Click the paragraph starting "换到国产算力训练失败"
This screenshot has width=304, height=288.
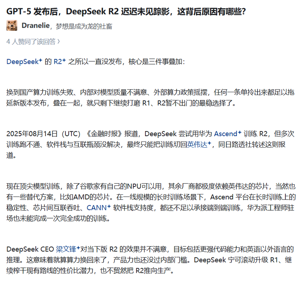click(150, 98)
